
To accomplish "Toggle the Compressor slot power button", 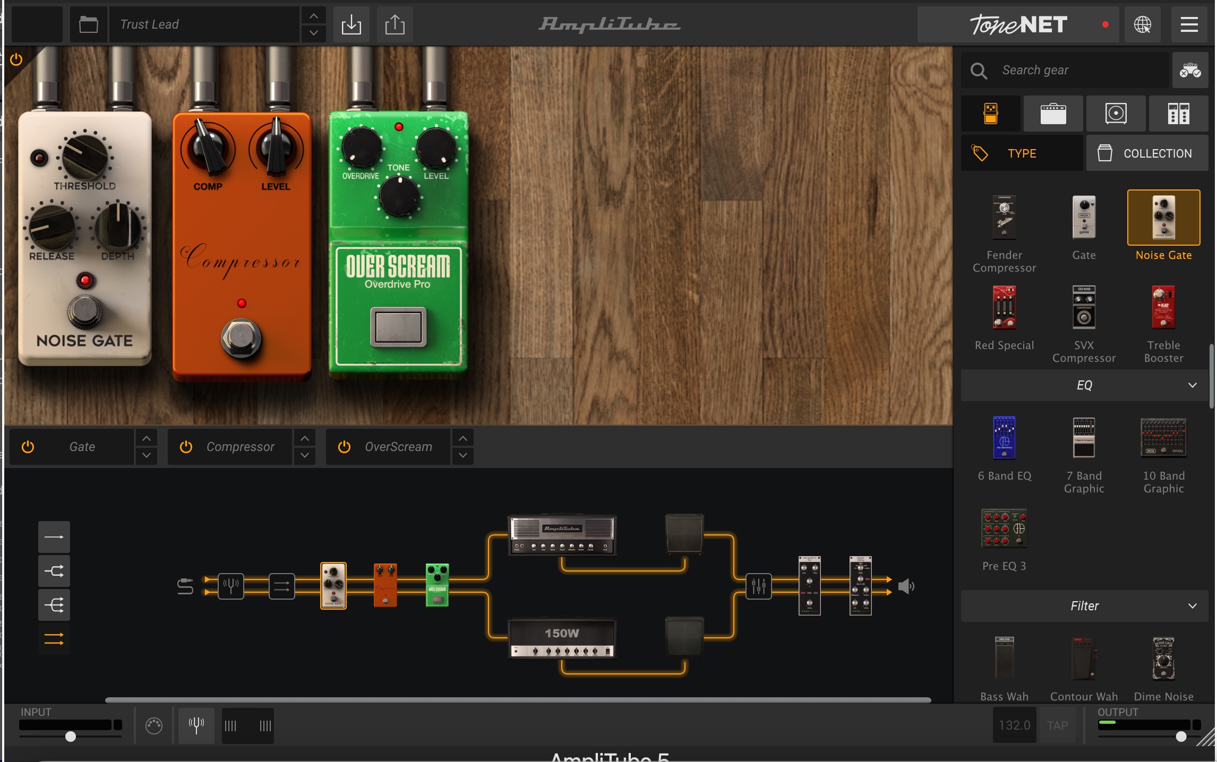I will click(x=186, y=447).
